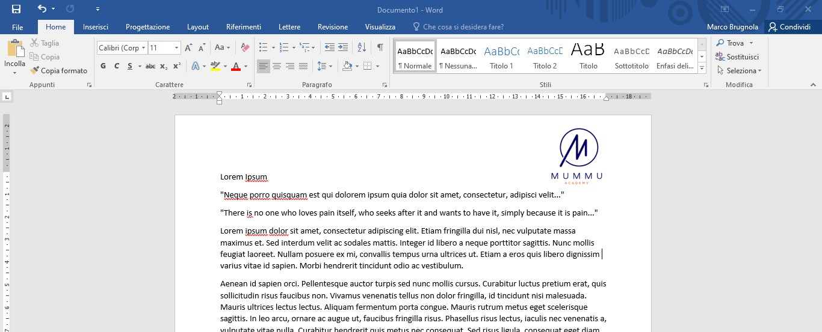Open the borders icon
Viewport: 822px width, 332px height.
tap(368, 66)
